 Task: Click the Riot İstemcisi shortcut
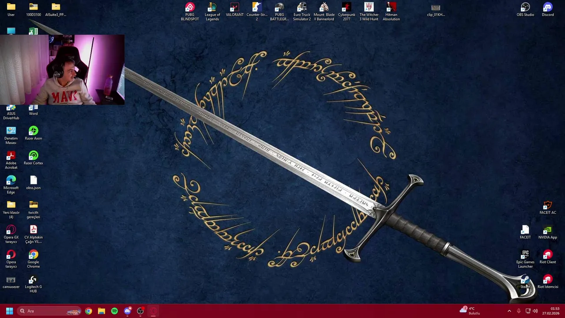pos(548,282)
